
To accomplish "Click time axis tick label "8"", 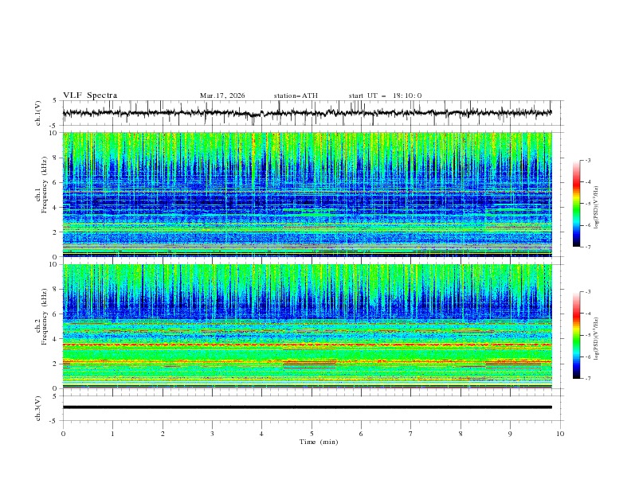I will tap(461, 434).
